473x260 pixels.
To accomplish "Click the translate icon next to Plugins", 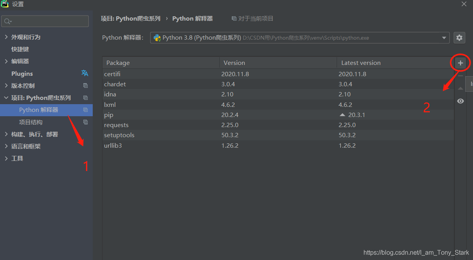I will (x=85, y=73).
